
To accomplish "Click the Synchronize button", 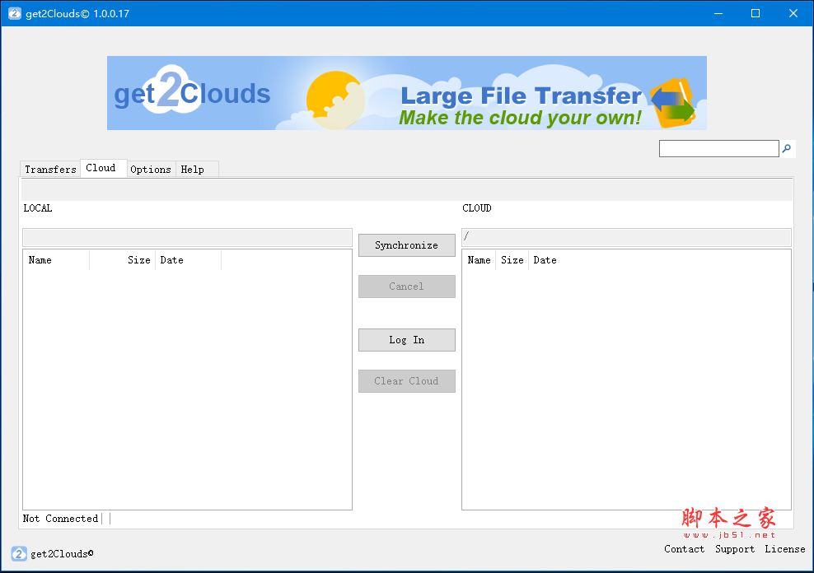I will pos(406,245).
